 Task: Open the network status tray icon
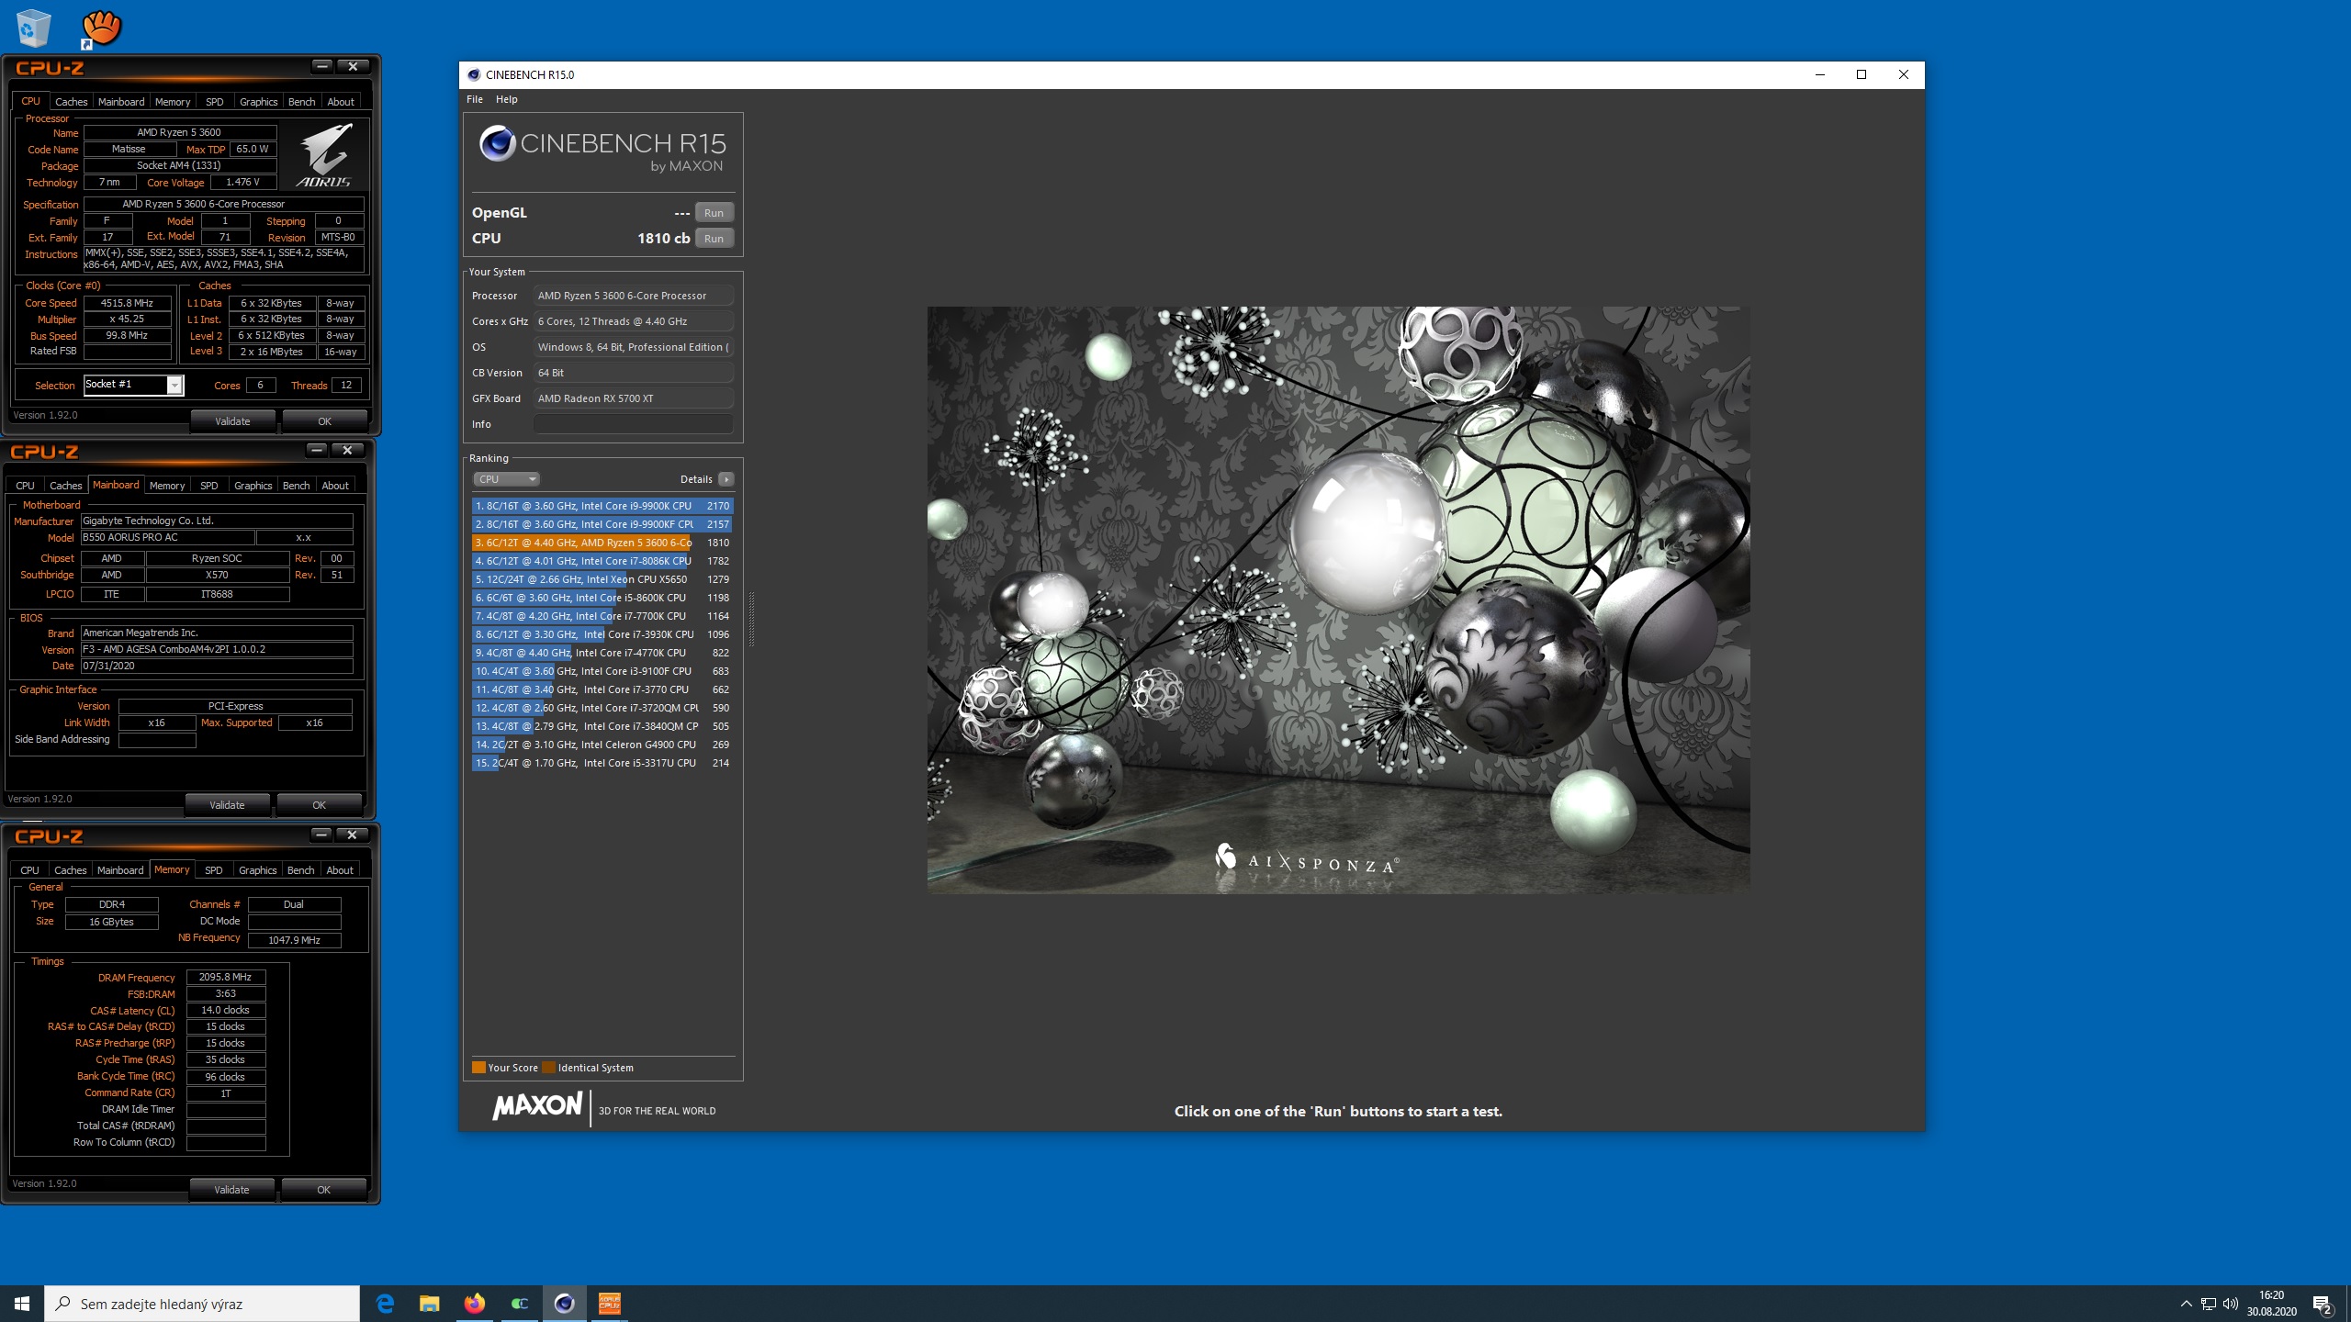2208,1304
